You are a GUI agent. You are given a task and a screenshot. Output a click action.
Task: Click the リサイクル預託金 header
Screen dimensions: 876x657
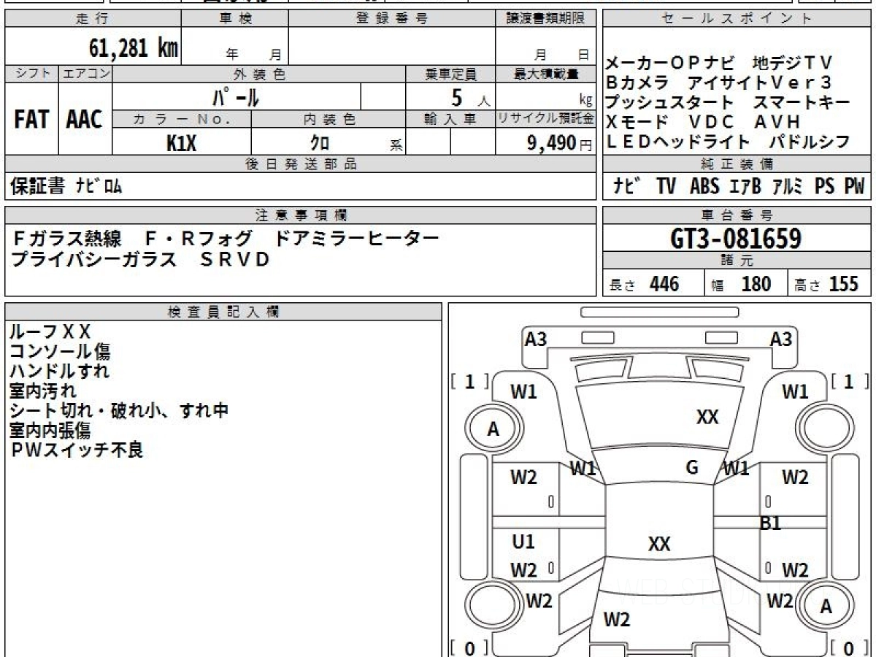(x=545, y=119)
